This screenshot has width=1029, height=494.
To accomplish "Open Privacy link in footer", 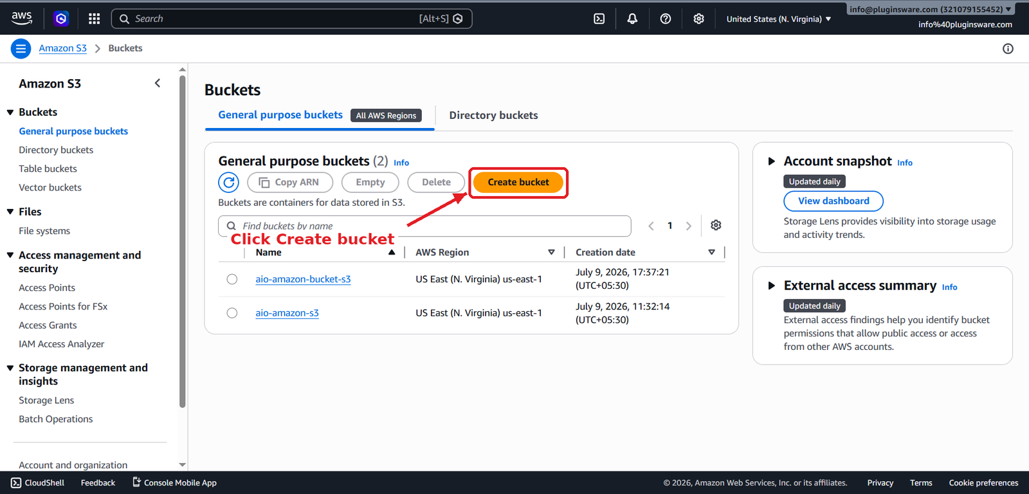I will [880, 482].
